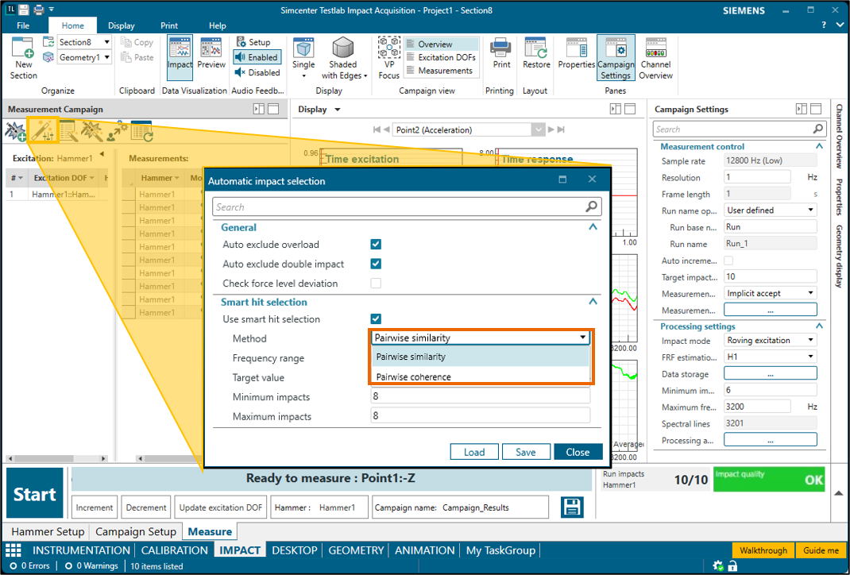This screenshot has width=850, height=575.
Task: Click Restore layout icon
Action: 536,52
